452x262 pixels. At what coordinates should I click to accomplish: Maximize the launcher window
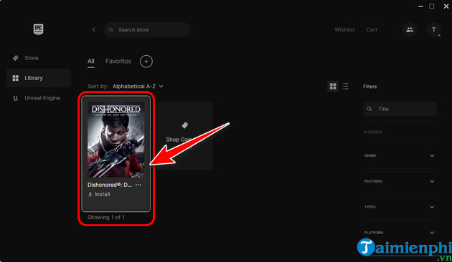tap(431, 6)
